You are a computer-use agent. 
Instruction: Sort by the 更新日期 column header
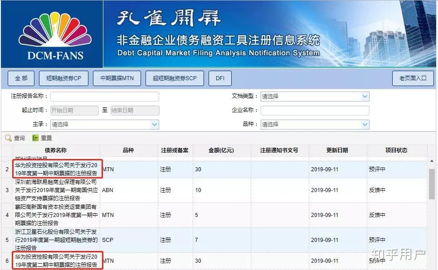[337, 150]
